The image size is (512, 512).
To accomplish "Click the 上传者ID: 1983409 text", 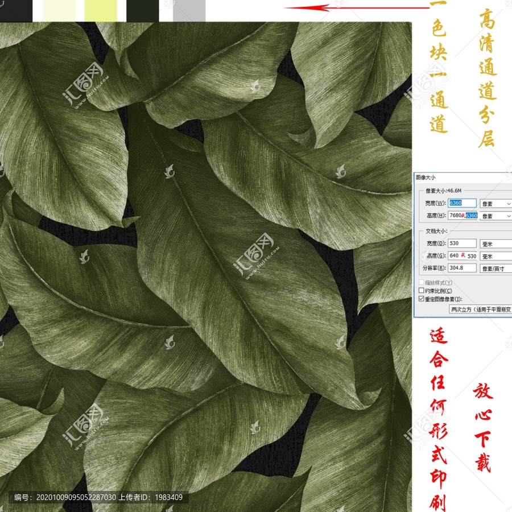I will (x=151, y=497).
